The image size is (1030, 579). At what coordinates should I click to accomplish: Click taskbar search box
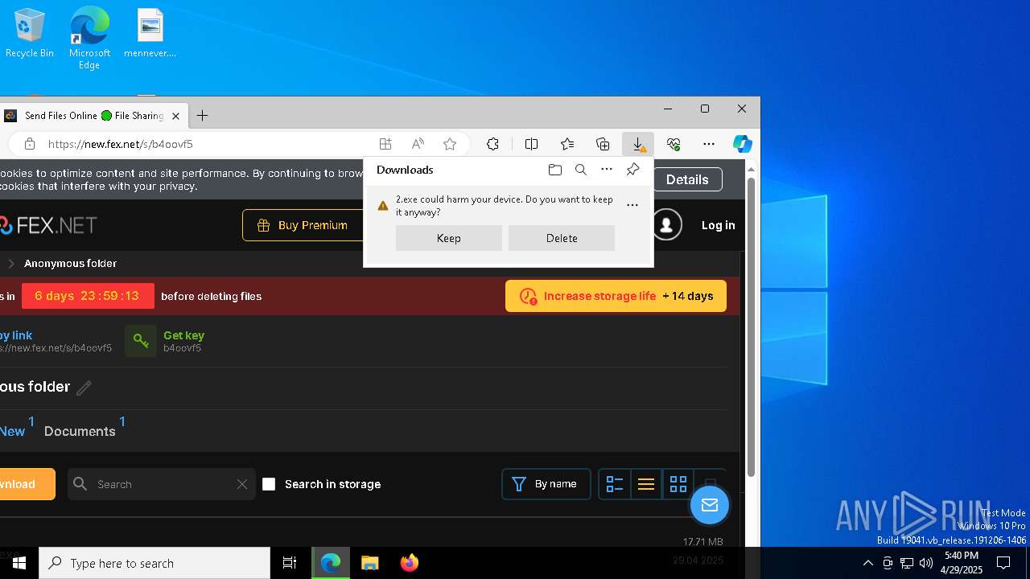point(154,563)
